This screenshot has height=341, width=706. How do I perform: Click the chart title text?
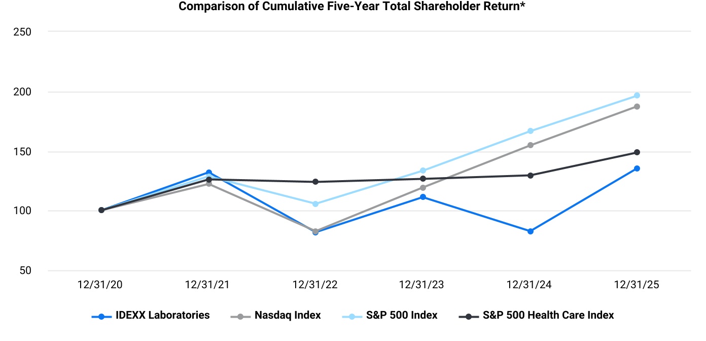[x=351, y=7]
